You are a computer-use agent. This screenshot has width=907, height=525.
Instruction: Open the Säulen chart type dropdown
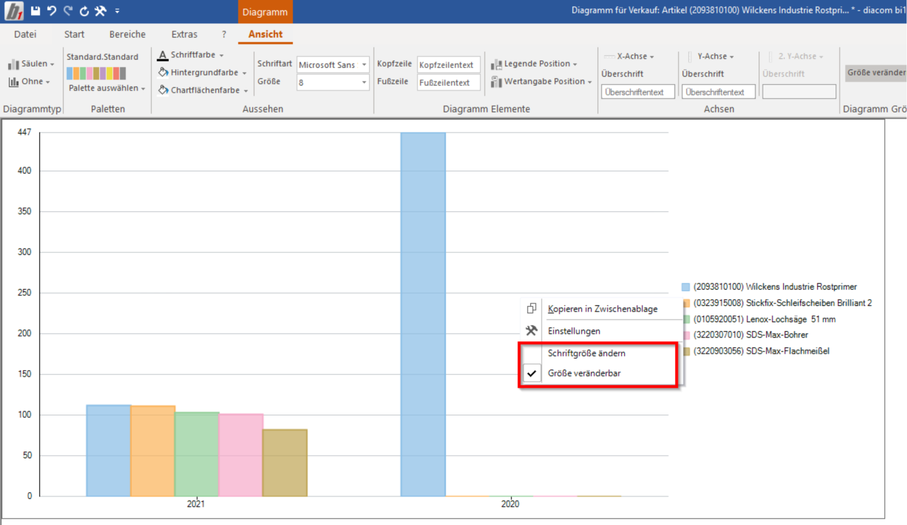click(x=31, y=64)
